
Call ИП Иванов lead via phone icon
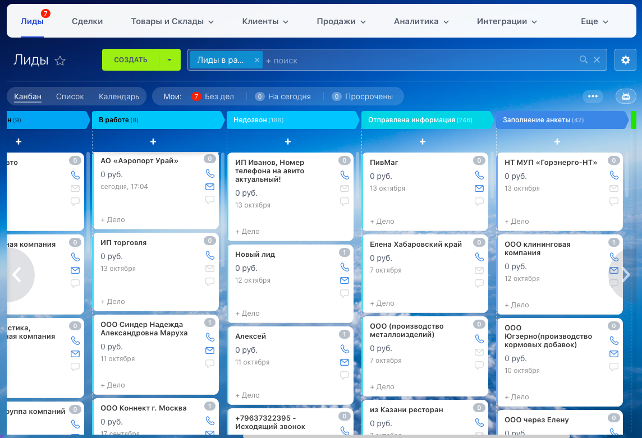345,175
